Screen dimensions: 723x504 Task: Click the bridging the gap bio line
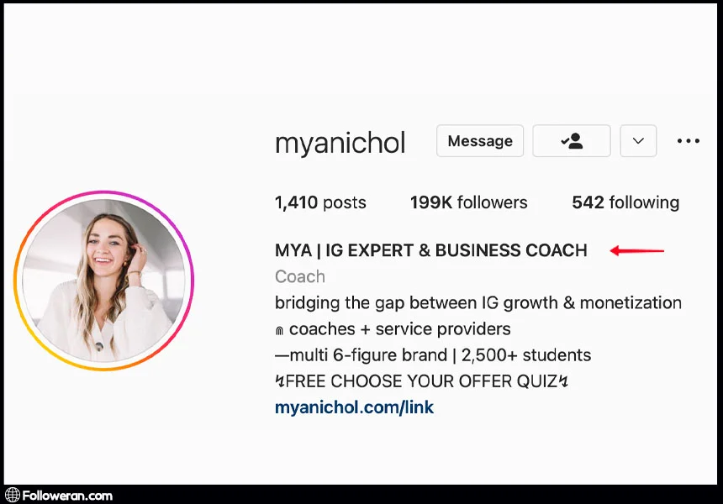[x=478, y=303]
